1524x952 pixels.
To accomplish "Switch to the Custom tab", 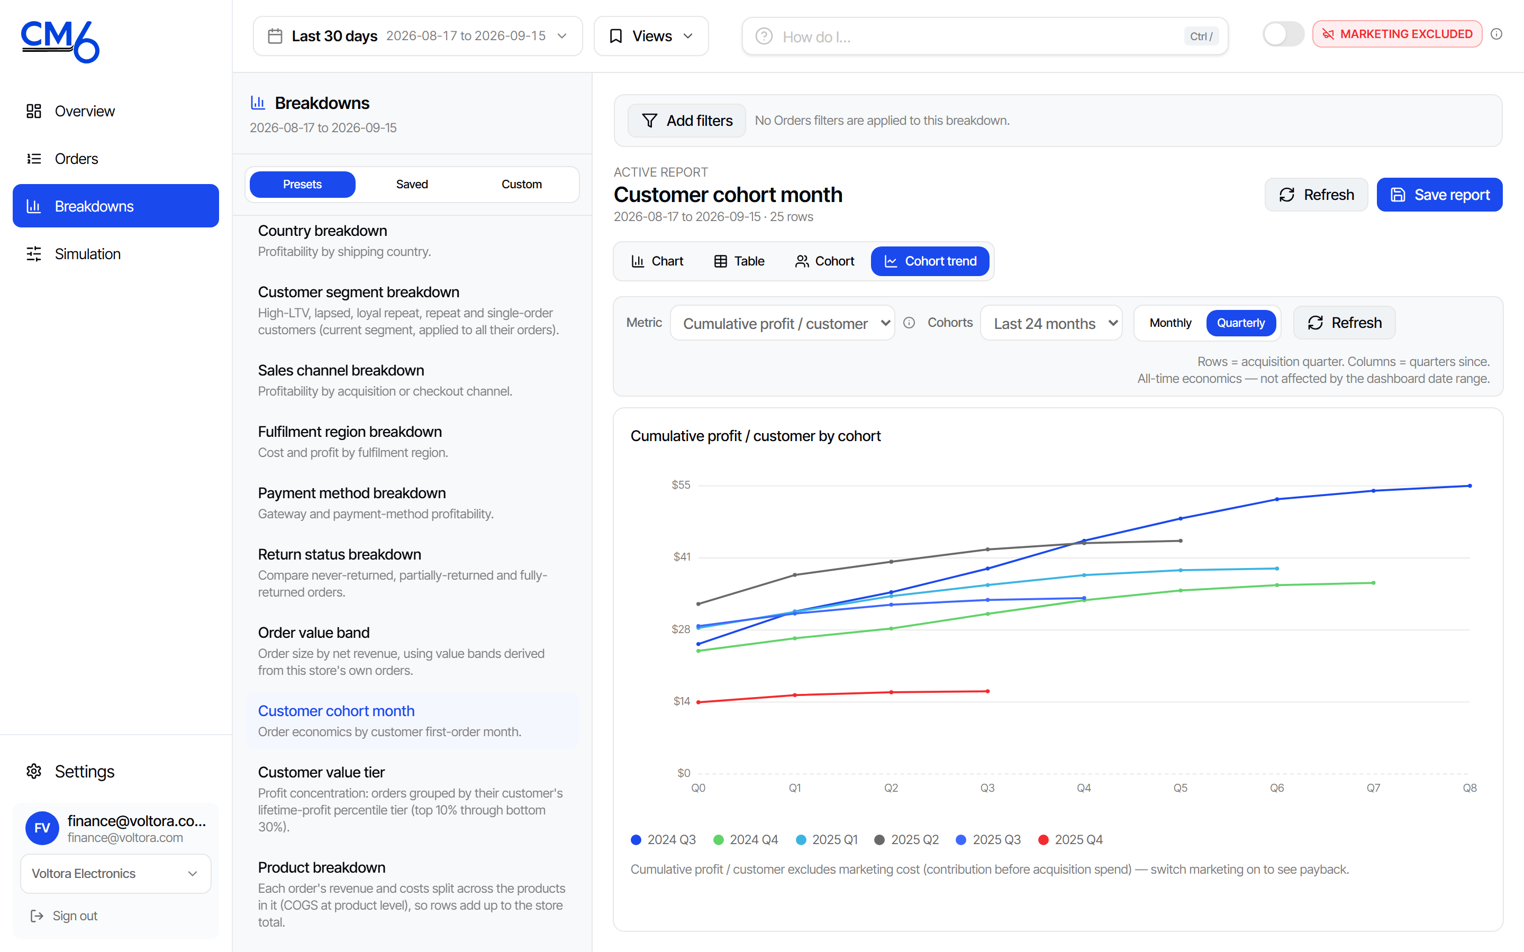I will click(521, 184).
